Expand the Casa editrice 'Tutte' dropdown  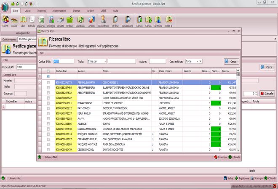pos(197,61)
